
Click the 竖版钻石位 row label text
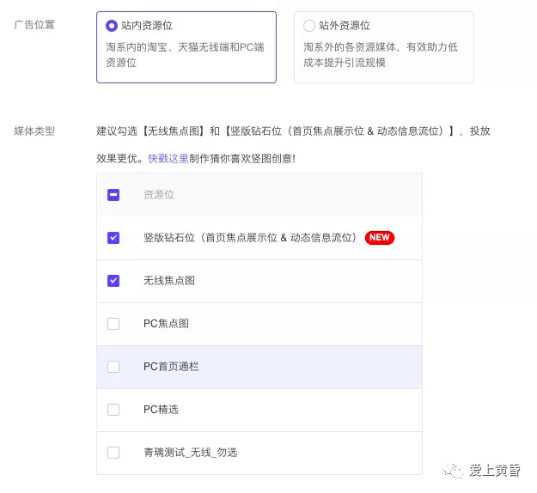250,238
